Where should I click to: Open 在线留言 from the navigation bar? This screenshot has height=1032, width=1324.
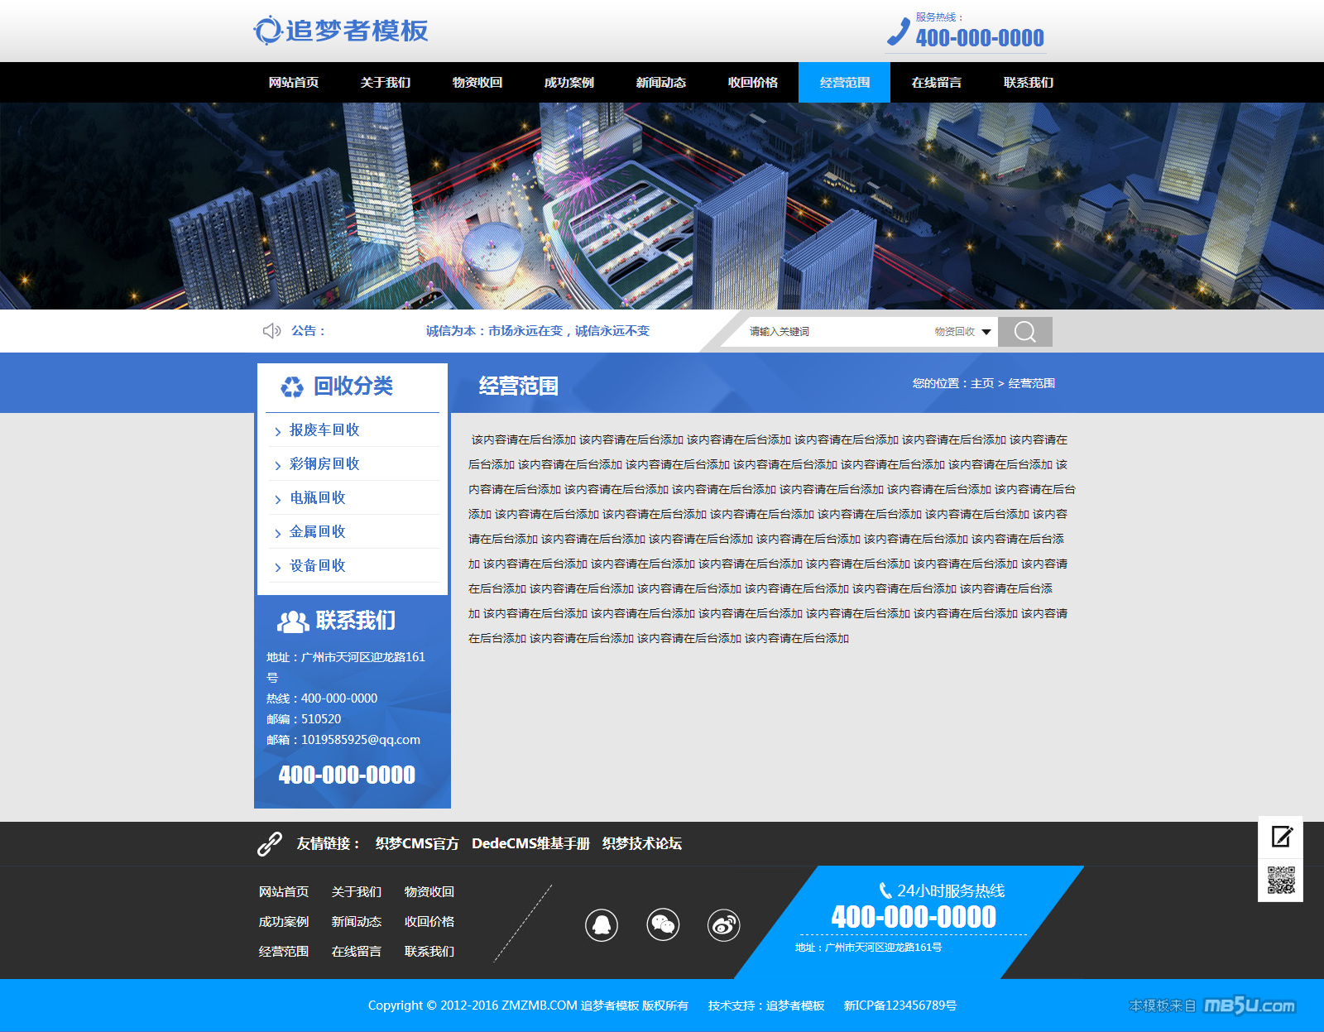point(937,83)
